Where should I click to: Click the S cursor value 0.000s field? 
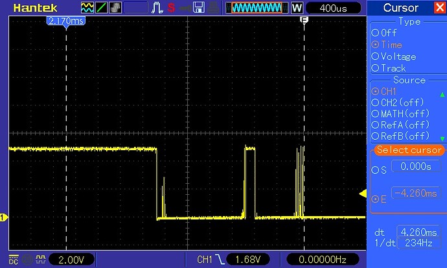[415, 166]
